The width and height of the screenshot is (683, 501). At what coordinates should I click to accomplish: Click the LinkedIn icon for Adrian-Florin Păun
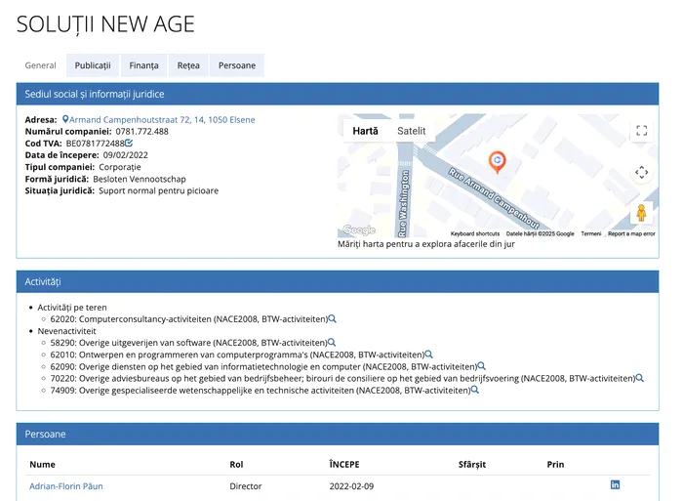615,485
